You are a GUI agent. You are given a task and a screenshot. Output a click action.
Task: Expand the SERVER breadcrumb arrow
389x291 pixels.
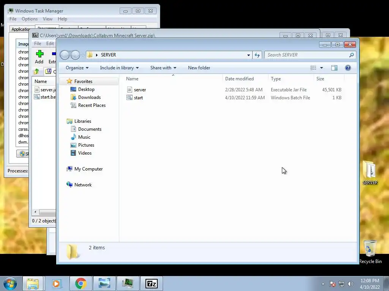click(97, 55)
